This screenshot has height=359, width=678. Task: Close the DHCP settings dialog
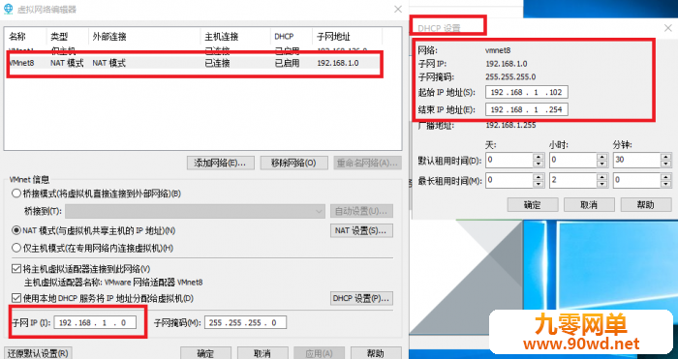[668, 28]
